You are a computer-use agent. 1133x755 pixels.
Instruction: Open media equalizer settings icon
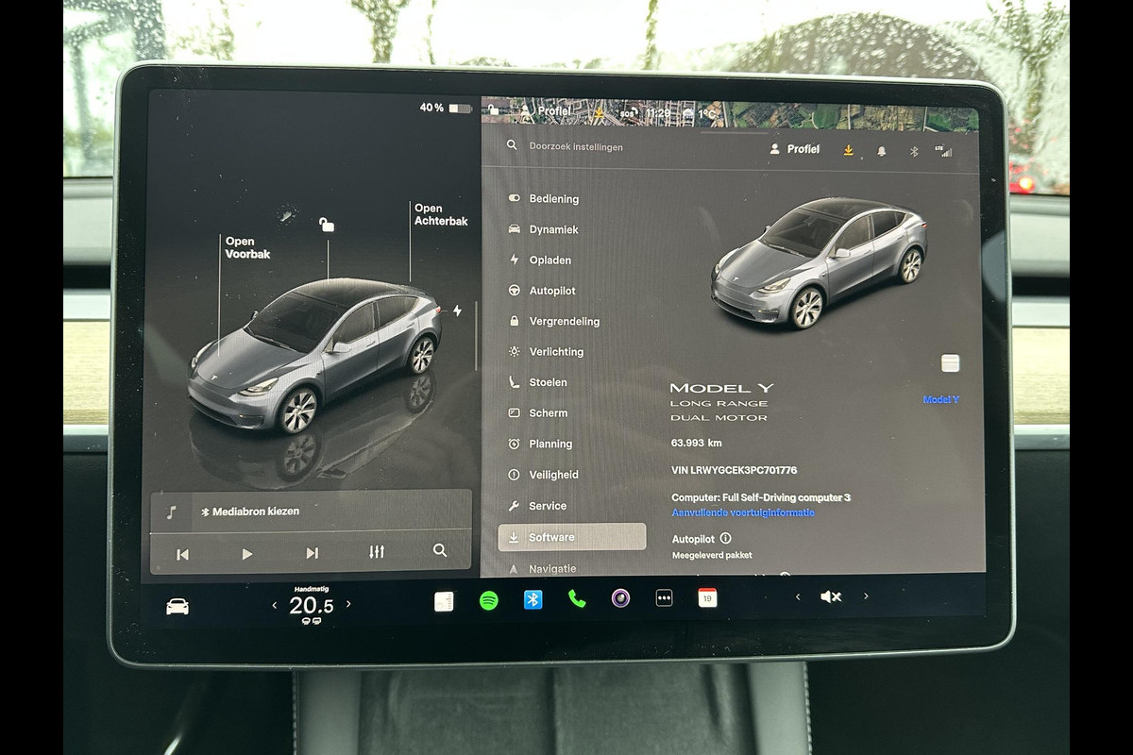[x=377, y=552]
